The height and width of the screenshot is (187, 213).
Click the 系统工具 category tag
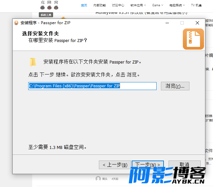(46, 15)
